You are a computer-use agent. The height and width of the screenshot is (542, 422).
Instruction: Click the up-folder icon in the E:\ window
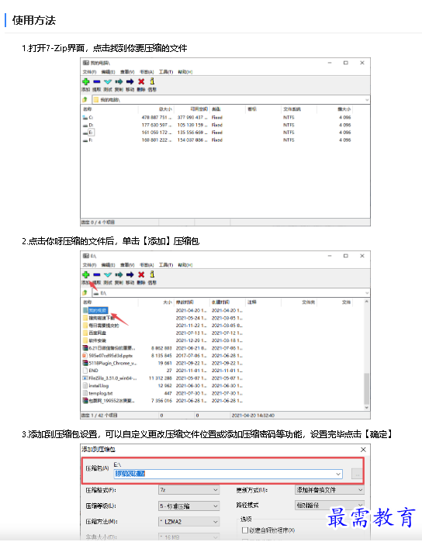(x=85, y=293)
